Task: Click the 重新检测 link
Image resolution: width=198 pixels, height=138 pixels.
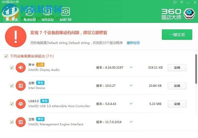Action: point(133,43)
